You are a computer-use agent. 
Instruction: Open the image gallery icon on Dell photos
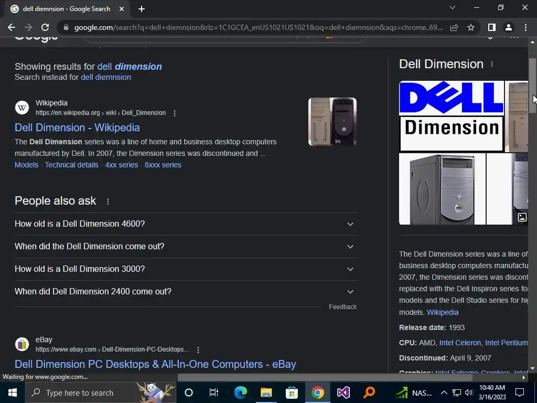pos(522,217)
